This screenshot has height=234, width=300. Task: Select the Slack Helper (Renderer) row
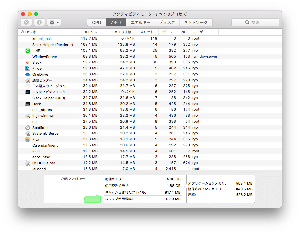pyautogui.click(x=150, y=45)
